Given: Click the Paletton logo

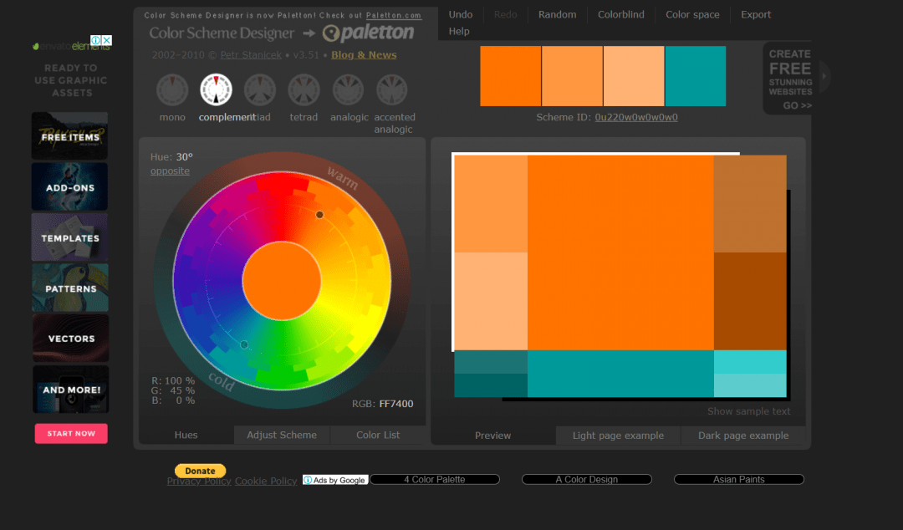Looking at the screenshot, I should (x=369, y=33).
